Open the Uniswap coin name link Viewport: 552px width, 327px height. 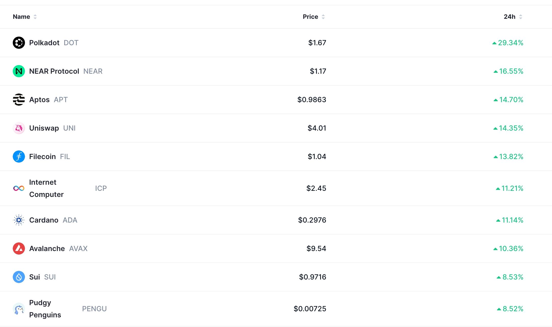pyautogui.click(x=44, y=128)
